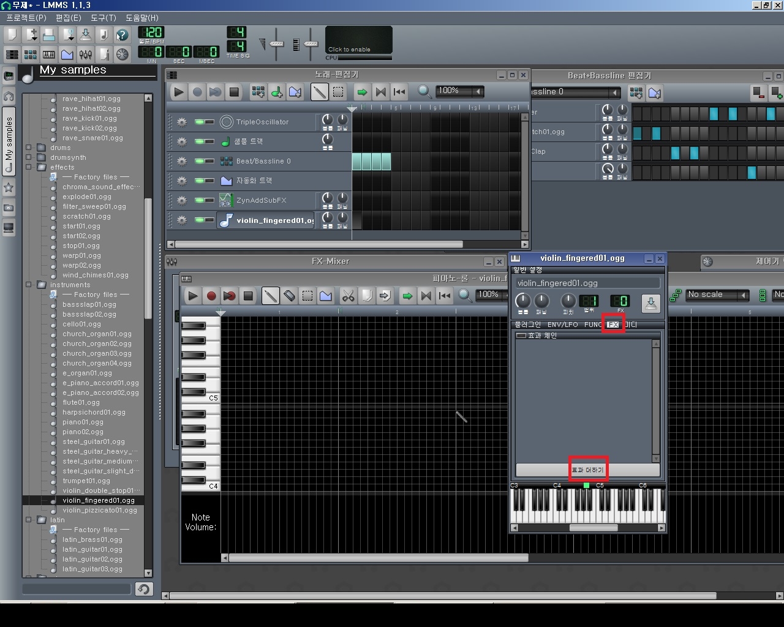This screenshot has height=627, width=784.
Task: Toggle auto-scrolling green arrow in Song Editor
Action: 362,92
